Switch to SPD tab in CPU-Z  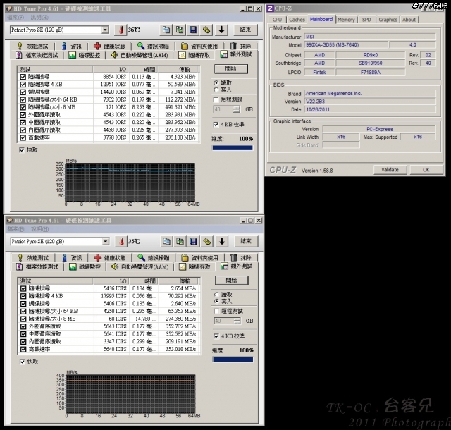[366, 20]
